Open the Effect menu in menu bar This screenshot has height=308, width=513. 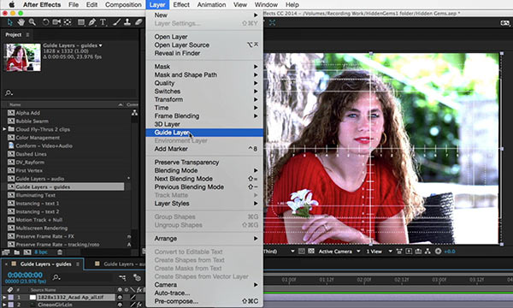[181, 4]
